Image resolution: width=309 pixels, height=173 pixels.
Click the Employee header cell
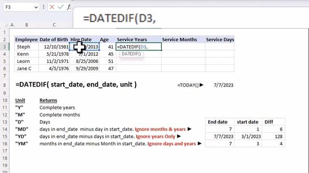[27, 39]
